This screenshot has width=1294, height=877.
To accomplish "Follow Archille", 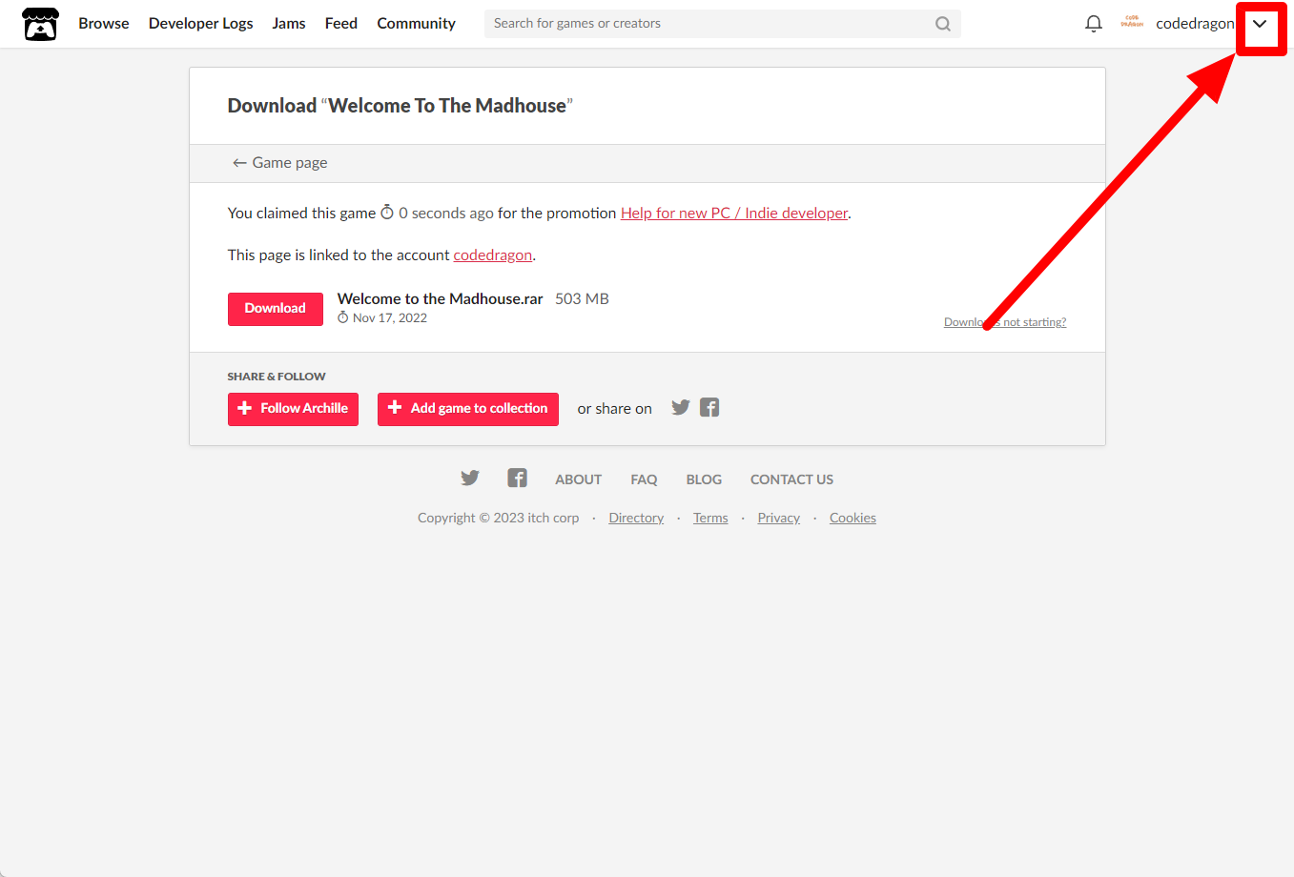I will pos(293,409).
